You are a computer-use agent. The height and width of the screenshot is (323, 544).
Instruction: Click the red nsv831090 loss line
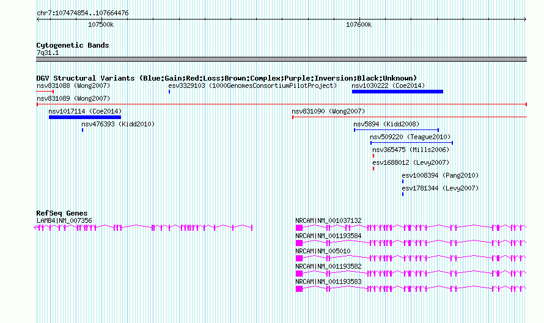410,117
